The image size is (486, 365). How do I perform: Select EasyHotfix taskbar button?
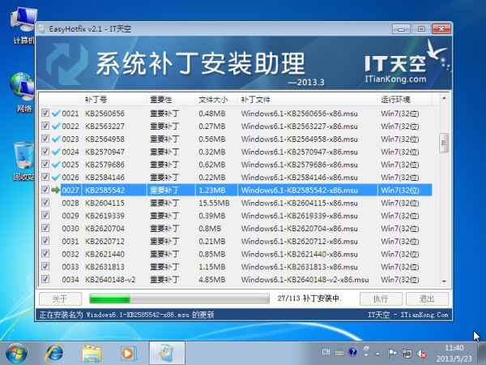167,353
